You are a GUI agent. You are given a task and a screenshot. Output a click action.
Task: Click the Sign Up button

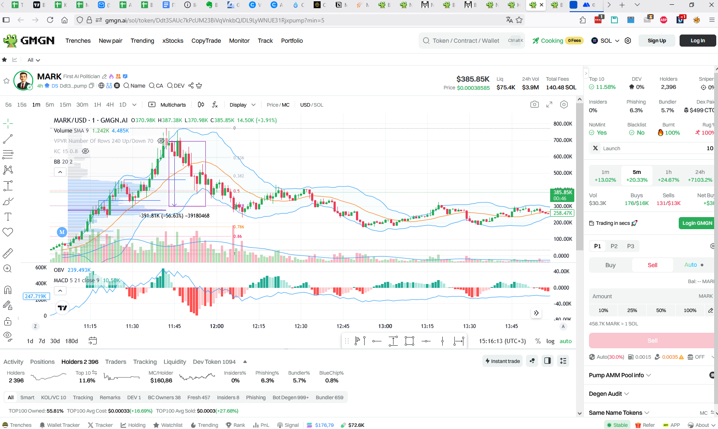657,41
